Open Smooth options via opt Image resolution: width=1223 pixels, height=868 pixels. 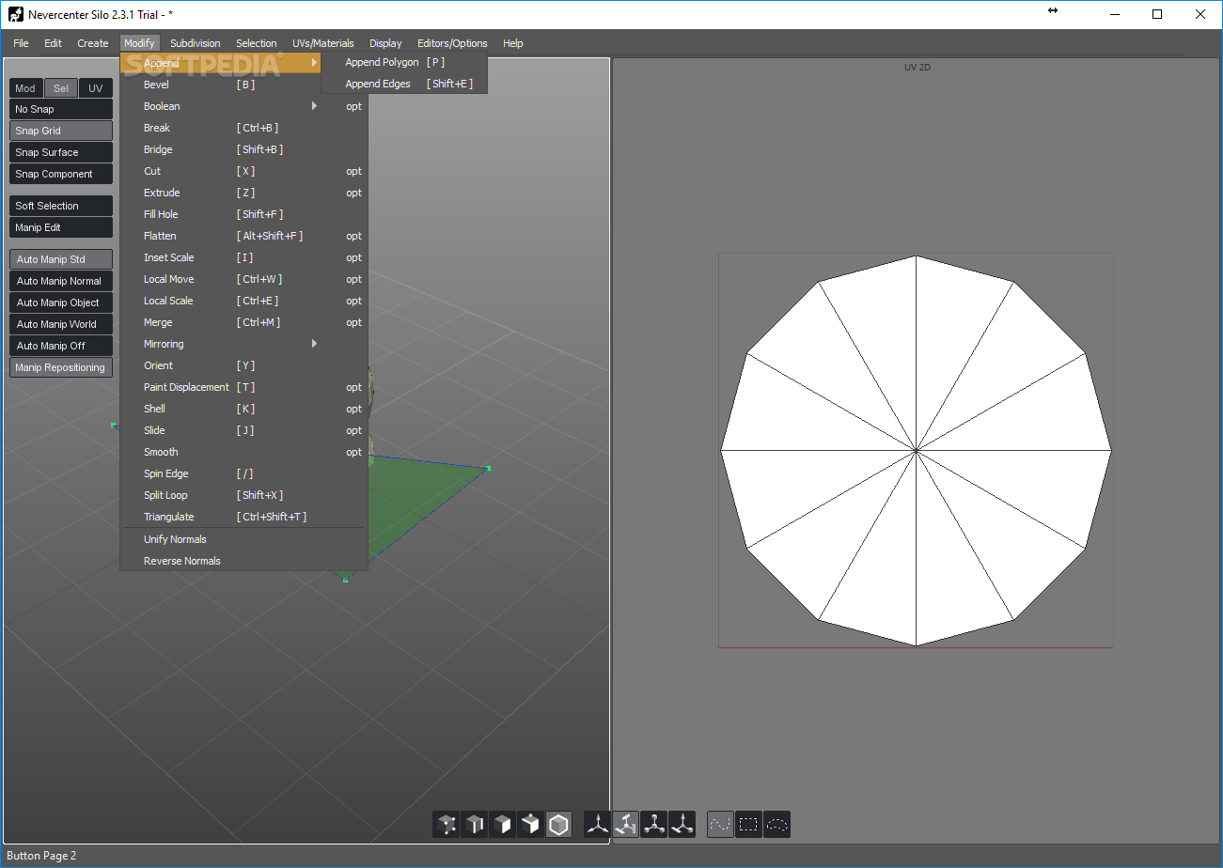coord(353,452)
